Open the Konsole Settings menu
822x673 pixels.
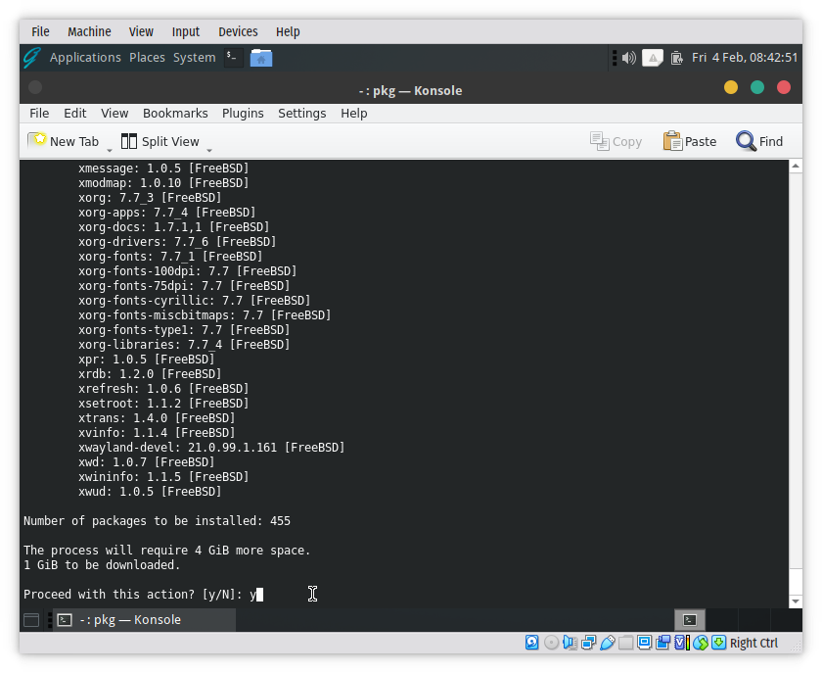tap(301, 113)
